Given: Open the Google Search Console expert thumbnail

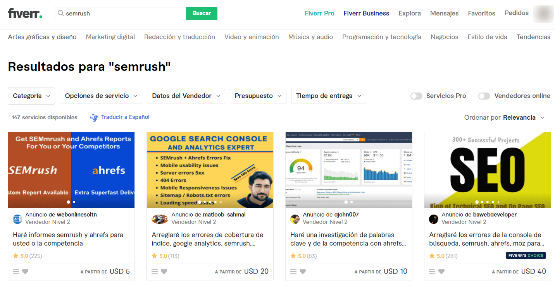Looking at the screenshot, I should point(210,170).
